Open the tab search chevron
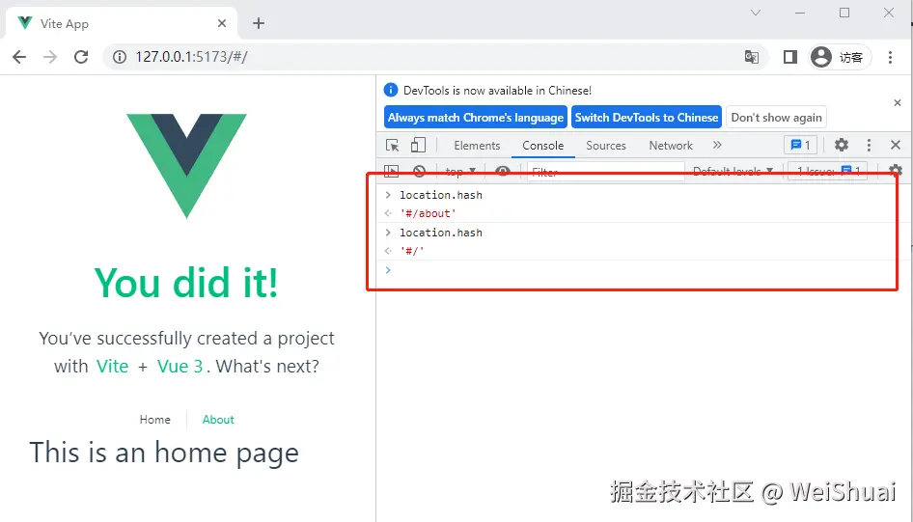This screenshot has width=913, height=522. click(756, 13)
